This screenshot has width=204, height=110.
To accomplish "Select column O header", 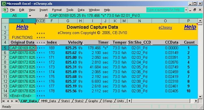I will 165,21.
